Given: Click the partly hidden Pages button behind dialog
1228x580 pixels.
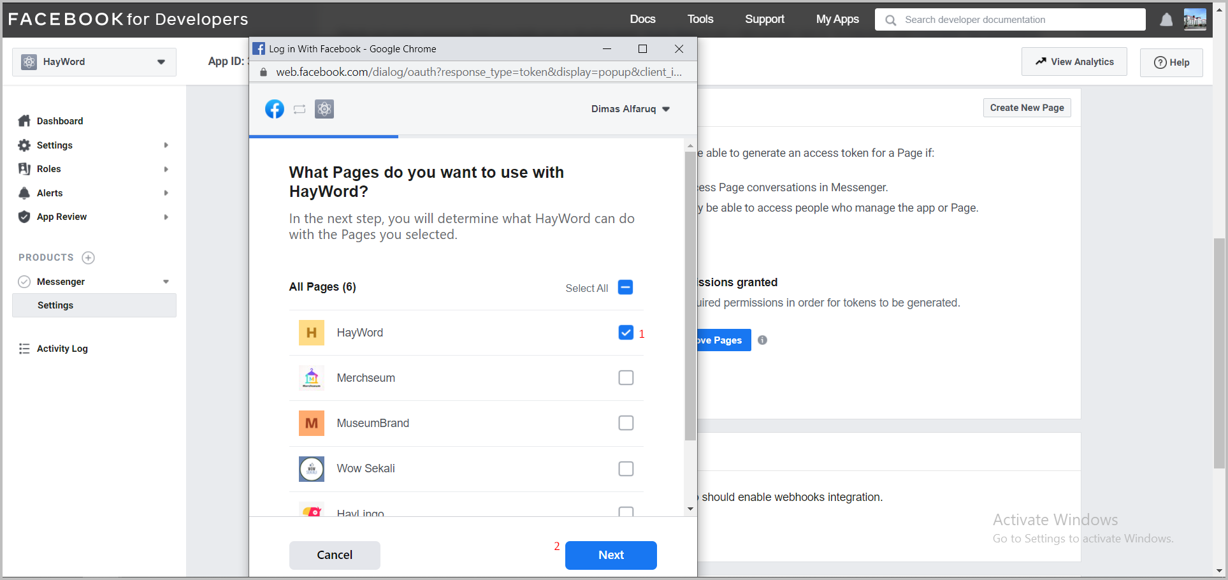Looking at the screenshot, I should (x=724, y=340).
